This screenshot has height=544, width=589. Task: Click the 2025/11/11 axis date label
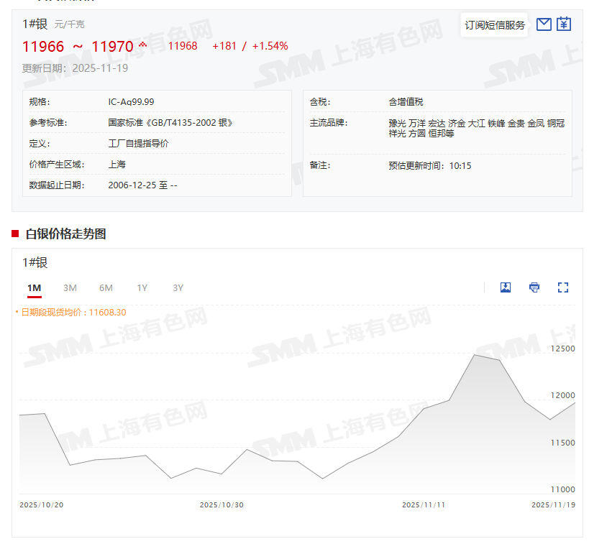click(x=424, y=505)
